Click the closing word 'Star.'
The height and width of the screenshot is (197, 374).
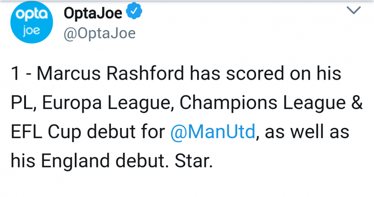click(194, 161)
